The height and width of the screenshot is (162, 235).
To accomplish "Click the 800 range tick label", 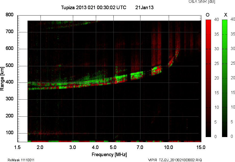I will [9, 15].
